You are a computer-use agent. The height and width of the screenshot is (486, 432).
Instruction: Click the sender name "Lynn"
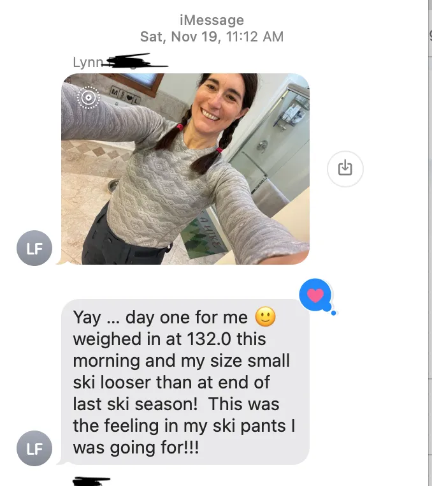[88, 63]
